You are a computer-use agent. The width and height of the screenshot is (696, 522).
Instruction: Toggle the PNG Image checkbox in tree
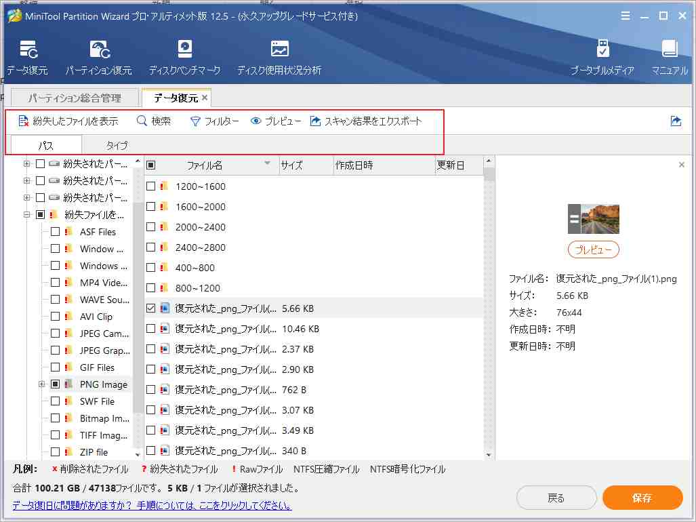(55, 384)
